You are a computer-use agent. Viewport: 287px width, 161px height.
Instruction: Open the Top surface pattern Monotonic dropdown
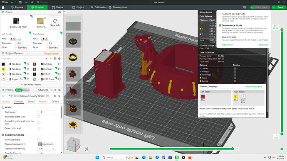tap(47, 144)
